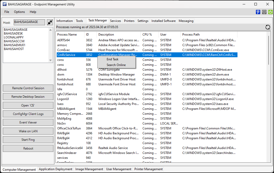The height and width of the screenshot is (173, 274).
Task: Switch to Printer Management bottom tab
Action: point(149,169)
